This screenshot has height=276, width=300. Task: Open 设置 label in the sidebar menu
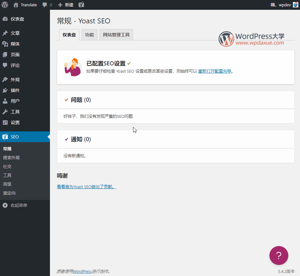[15, 123]
